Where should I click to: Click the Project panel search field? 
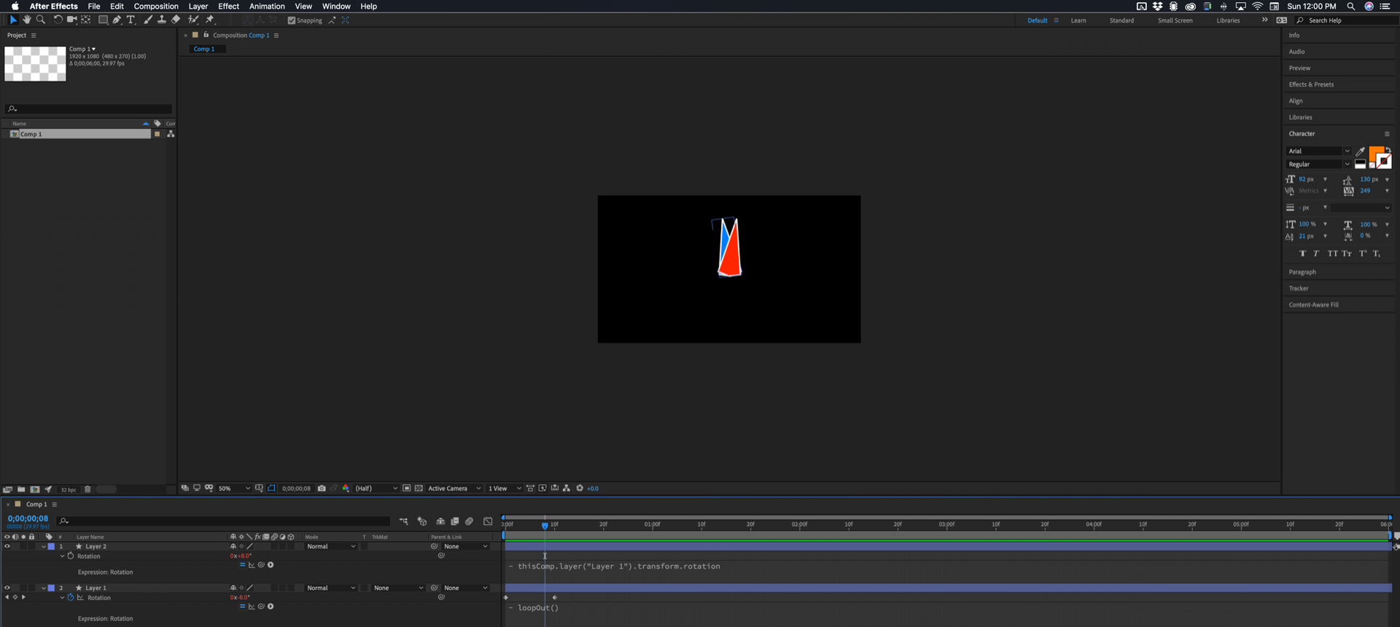(88, 109)
